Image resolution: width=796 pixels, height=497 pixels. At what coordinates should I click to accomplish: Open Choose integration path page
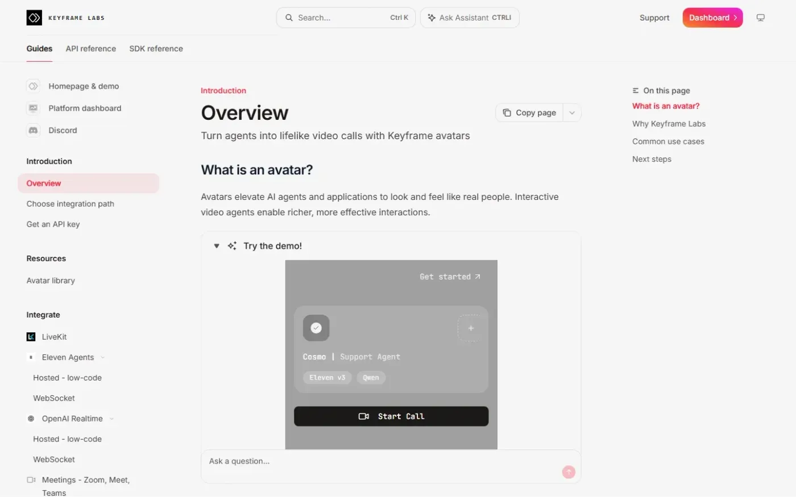(x=71, y=204)
